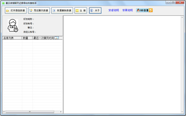Open the 安卓说明 link
The image size is (186, 116).
[113, 10]
